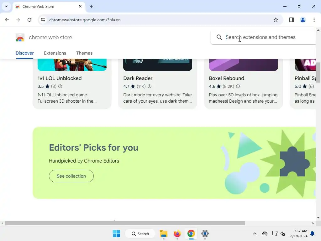The height and width of the screenshot is (241, 321).
Task: Click the 1v1 LOL Unblocked thumbnail image
Action: (x=72, y=65)
